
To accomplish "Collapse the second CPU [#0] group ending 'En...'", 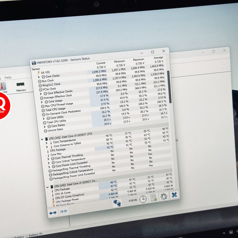I will (x=47, y=187).
